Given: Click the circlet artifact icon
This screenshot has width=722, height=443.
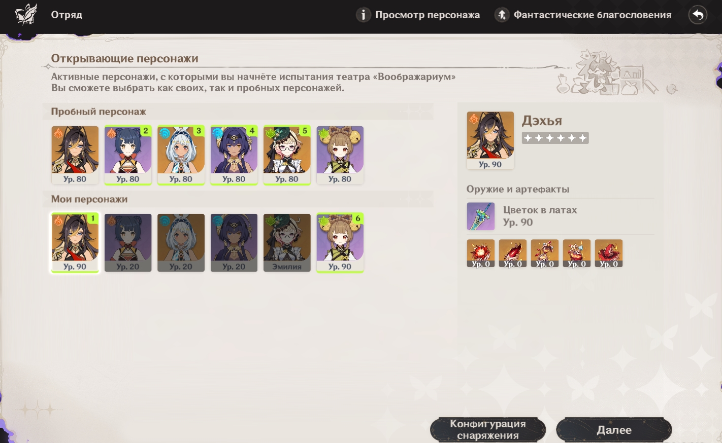Looking at the screenshot, I should tap(609, 253).
